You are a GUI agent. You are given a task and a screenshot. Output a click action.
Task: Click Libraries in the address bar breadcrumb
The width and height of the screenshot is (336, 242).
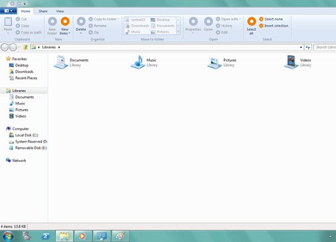click(x=49, y=47)
